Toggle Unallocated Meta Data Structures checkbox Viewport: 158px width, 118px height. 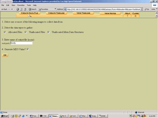click(x=48, y=32)
